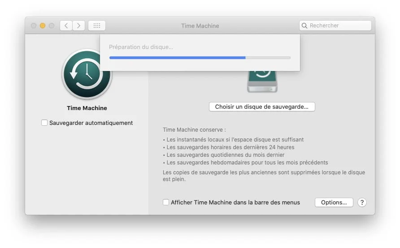Click 'sauvegardes quotidiennes du mois dernier' line
Viewport: 400px width, 248px height.
point(223,155)
